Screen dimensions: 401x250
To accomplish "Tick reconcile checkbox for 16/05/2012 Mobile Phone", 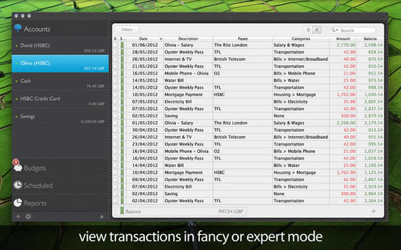I will coord(115,73).
